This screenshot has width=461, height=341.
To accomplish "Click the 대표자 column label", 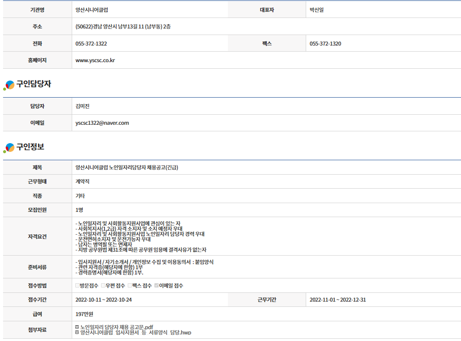I will click(267, 10).
